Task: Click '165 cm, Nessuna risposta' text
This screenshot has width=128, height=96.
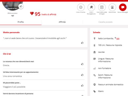Action: (110, 45)
